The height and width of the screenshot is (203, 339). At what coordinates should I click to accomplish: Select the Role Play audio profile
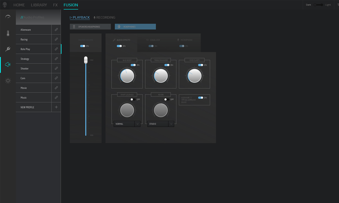point(34,49)
